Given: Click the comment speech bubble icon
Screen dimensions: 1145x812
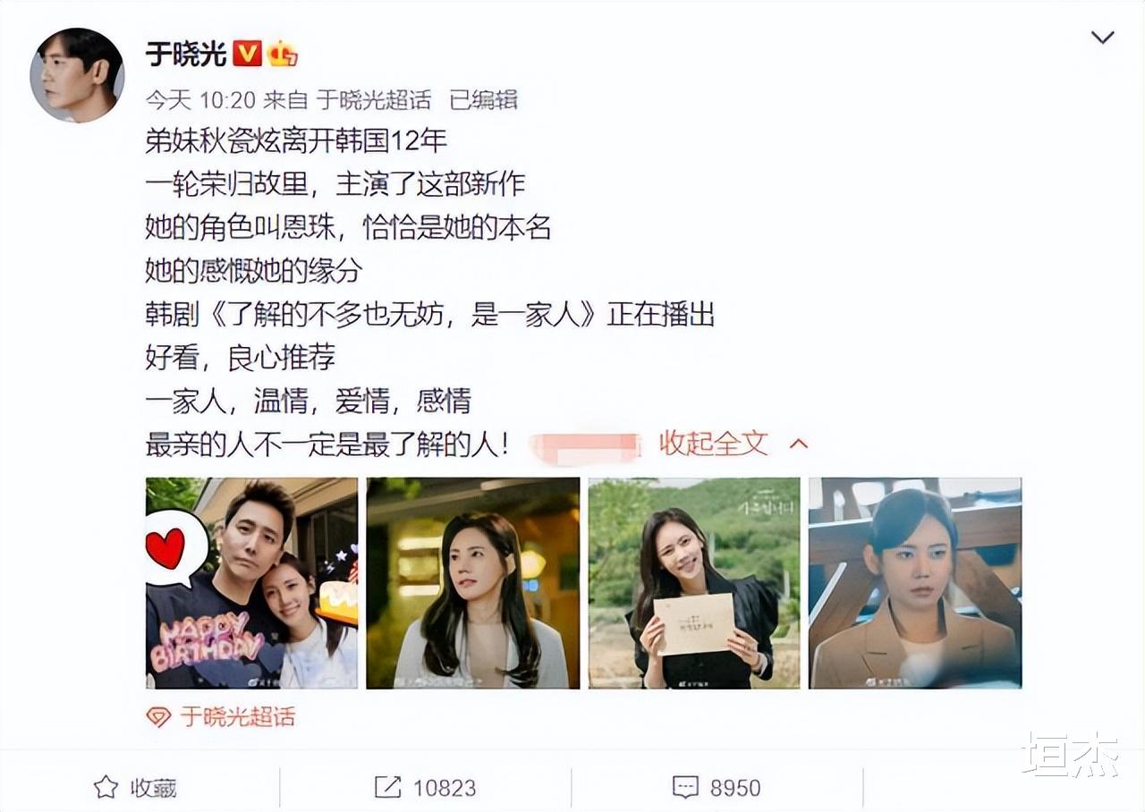Looking at the screenshot, I should 685,787.
